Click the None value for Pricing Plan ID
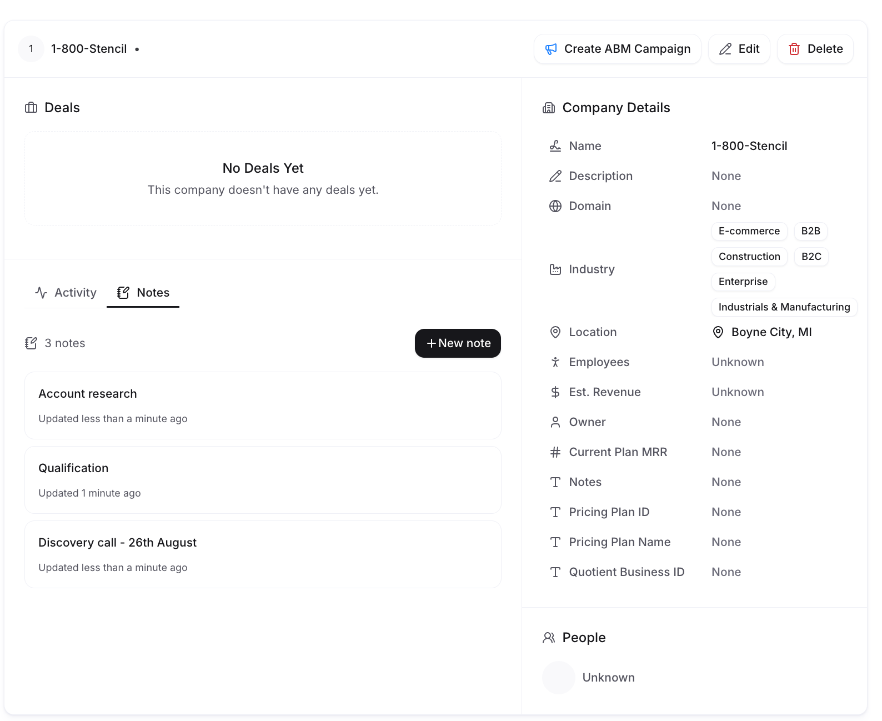The width and height of the screenshot is (882, 721). pos(726,512)
